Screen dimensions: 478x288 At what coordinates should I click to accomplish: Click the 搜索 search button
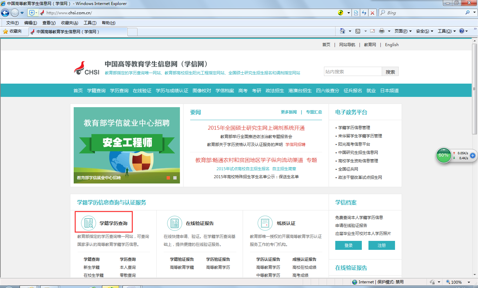[390, 72]
